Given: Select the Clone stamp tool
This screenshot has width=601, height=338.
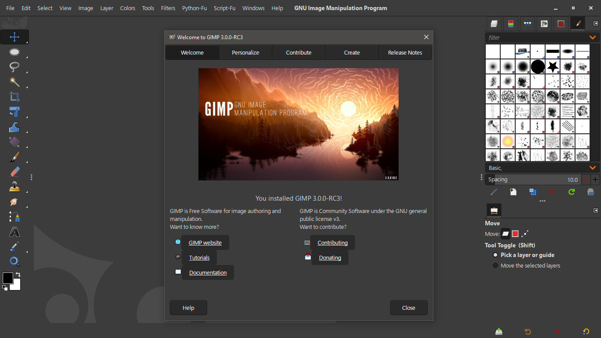Looking at the screenshot, I should click(x=15, y=187).
